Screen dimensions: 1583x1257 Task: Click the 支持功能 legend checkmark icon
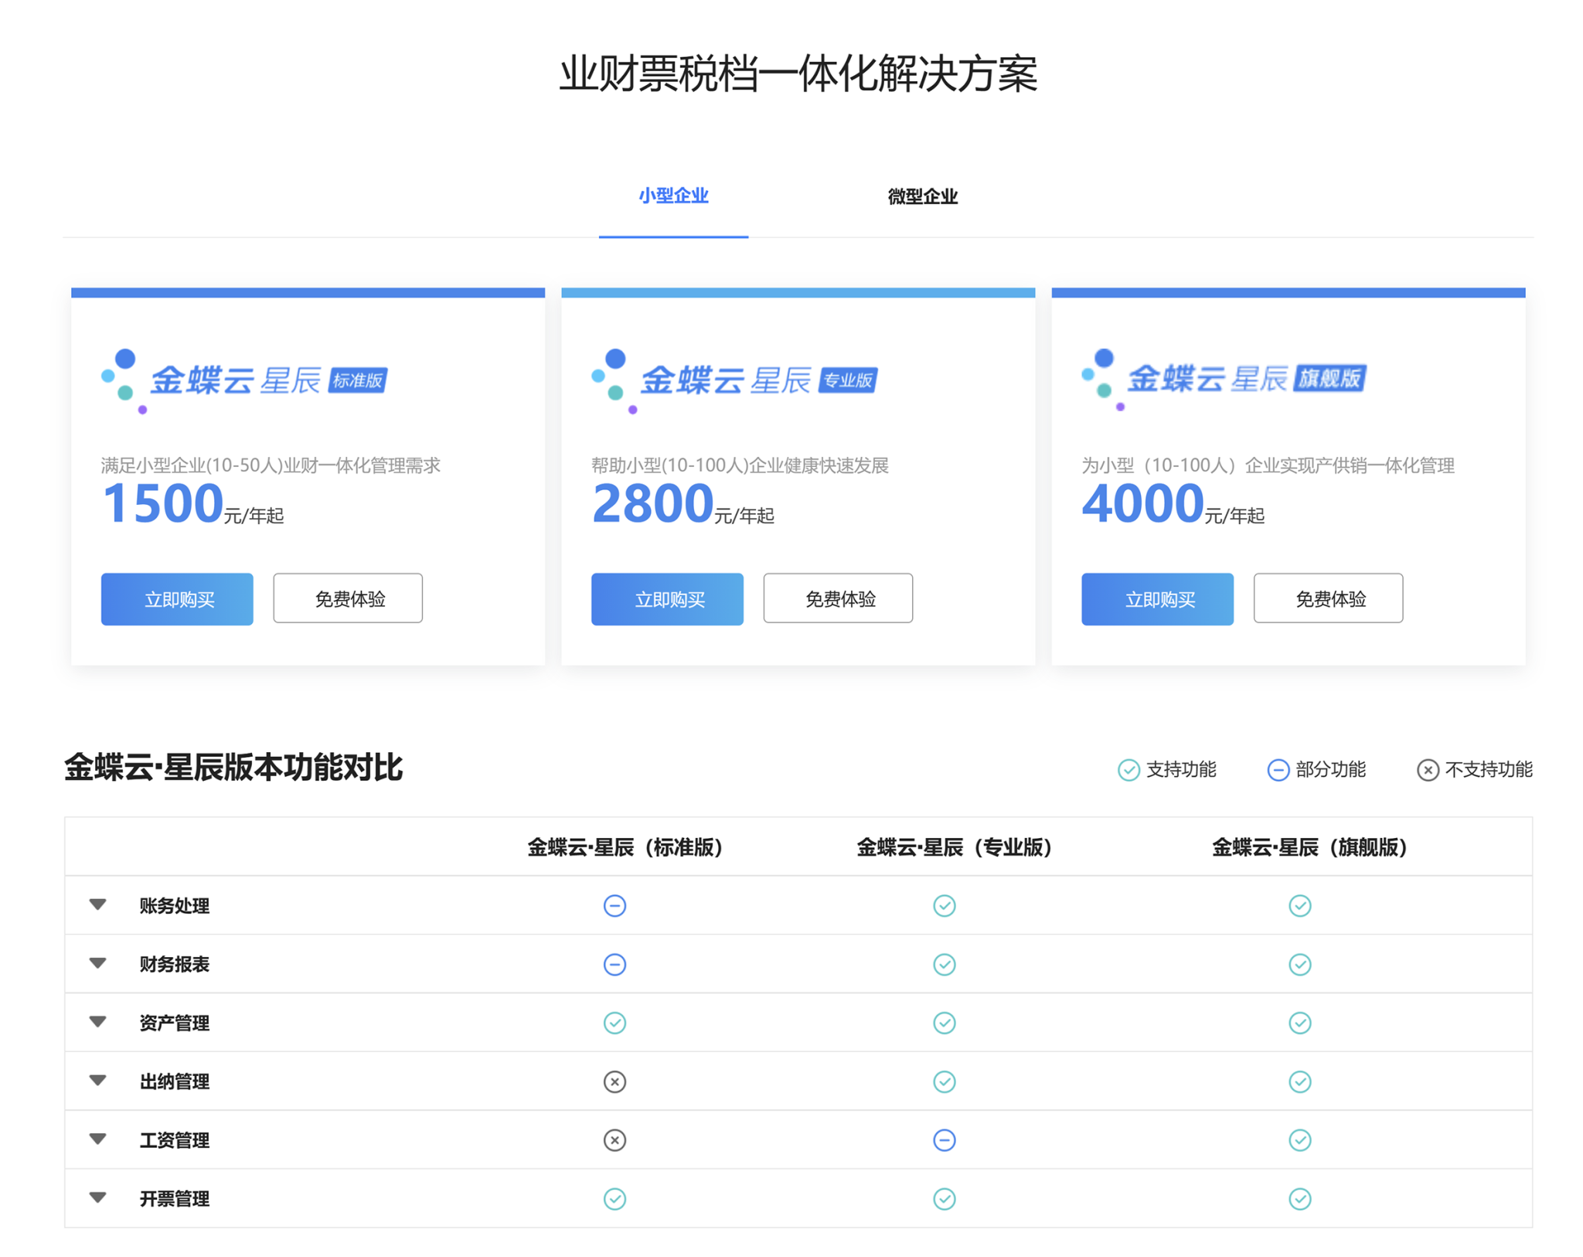pos(1129,770)
